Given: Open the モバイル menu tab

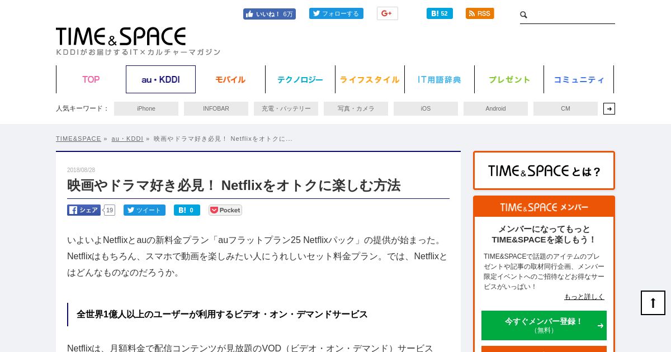Looking at the screenshot, I should pos(230,79).
